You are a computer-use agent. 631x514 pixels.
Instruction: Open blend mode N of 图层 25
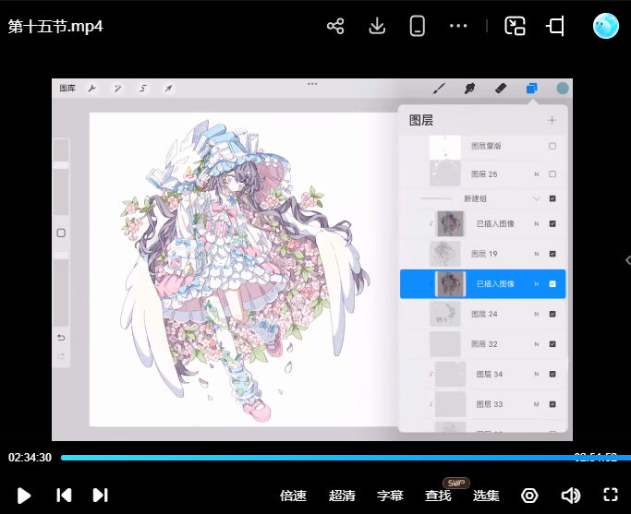tap(537, 174)
